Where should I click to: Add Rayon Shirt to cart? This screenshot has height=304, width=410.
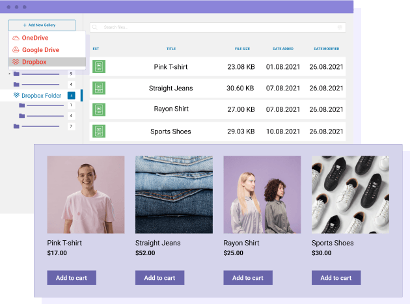tap(248, 278)
